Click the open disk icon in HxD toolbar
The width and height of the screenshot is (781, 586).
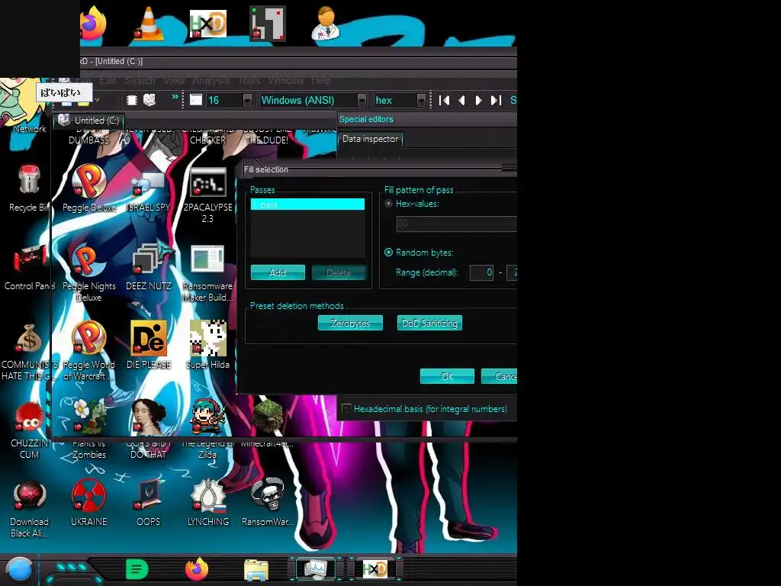point(149,100)
